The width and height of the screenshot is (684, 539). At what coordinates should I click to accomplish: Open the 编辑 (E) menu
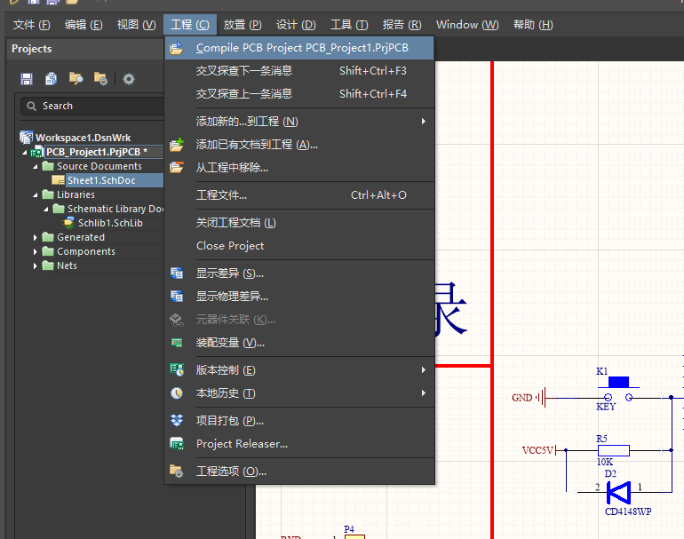tap(84, 25)
